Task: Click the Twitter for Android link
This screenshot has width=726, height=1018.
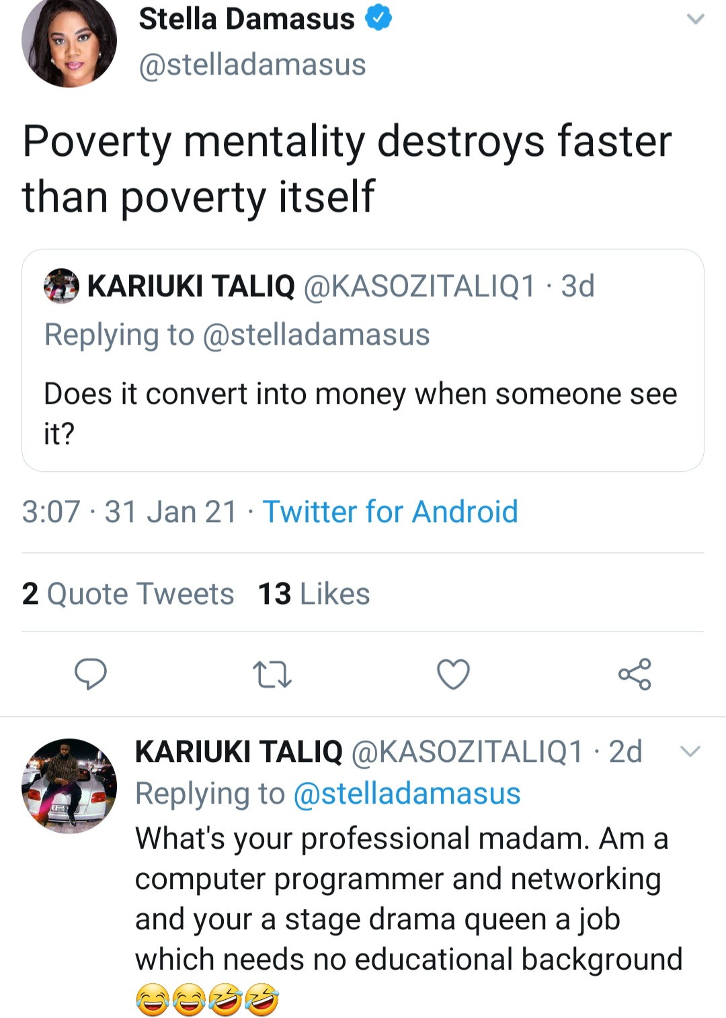Action: (x=390, y=512)
